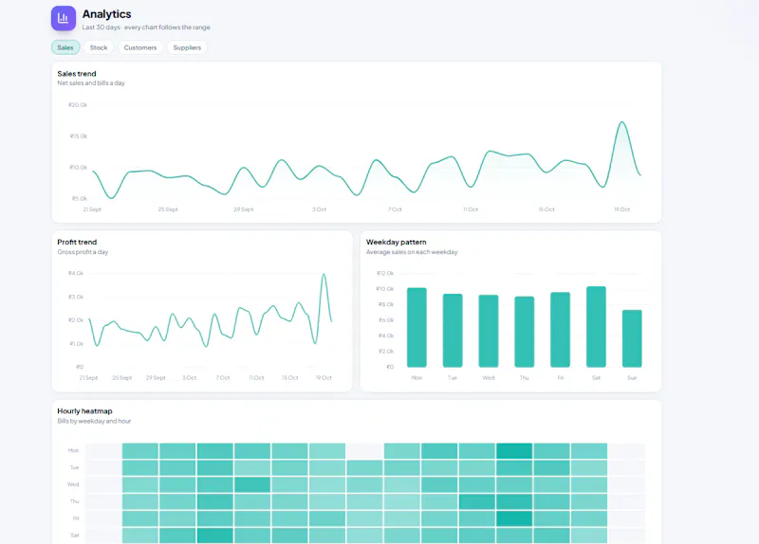Click 'Average sales on each weekday' caption
This screenshot has height=544, width=759.
click(412, 252)
